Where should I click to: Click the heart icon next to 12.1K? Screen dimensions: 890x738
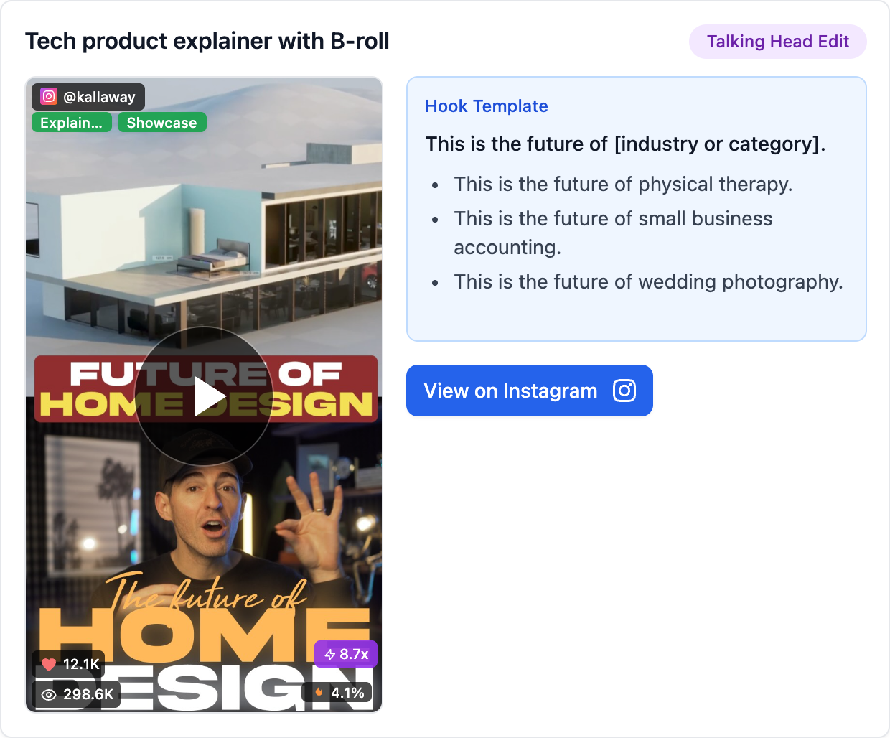pos(49,664)
